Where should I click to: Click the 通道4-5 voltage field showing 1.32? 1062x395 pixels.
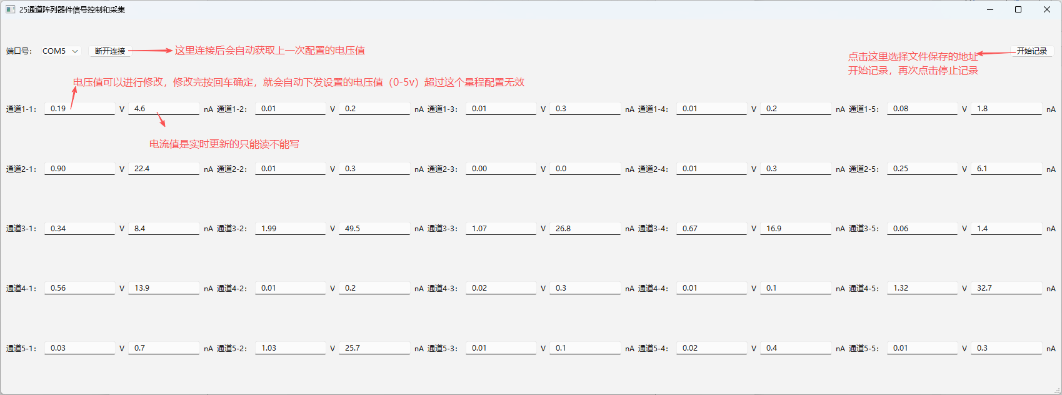[x=922, y=288]
